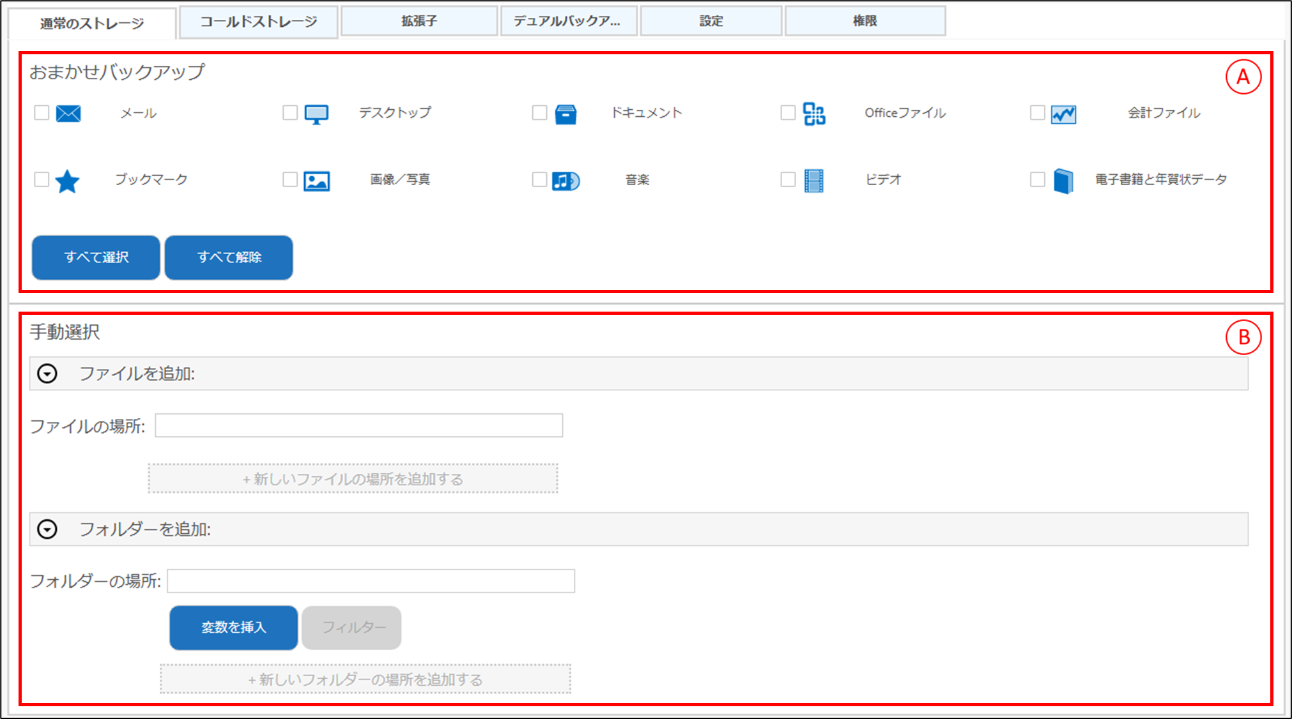Open the 権限 tab
The height and width of the screenshot is (719, 1292).
[865, 21]
